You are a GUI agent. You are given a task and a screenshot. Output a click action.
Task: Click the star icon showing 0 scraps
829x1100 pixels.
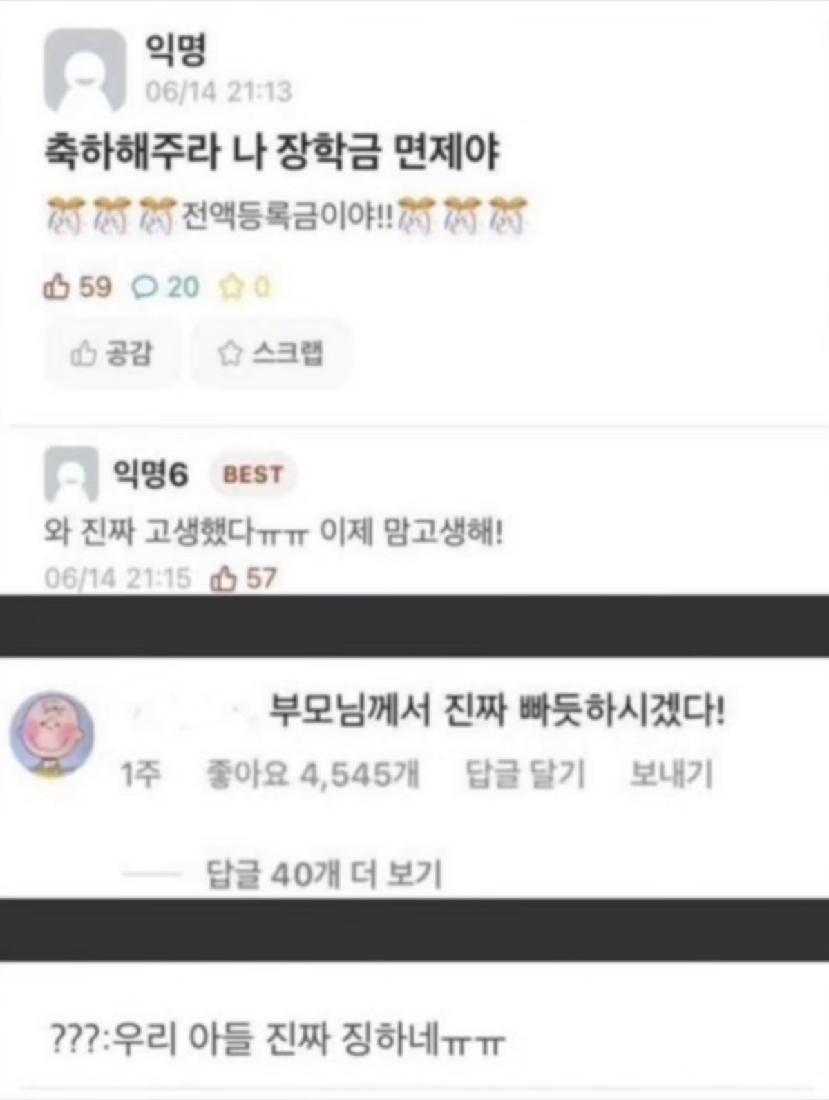(231, 287)
